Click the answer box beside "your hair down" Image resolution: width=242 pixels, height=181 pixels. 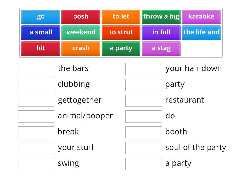coord(143,69)
